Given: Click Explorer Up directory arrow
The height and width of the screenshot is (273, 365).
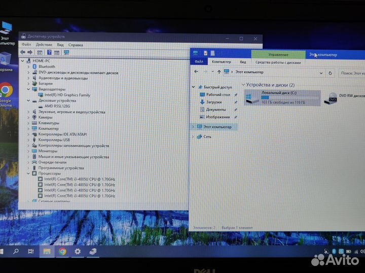Looking at the screenshot, I should point(219,72).
